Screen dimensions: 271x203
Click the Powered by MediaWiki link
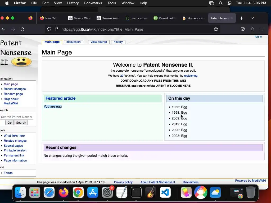[250, 181]
